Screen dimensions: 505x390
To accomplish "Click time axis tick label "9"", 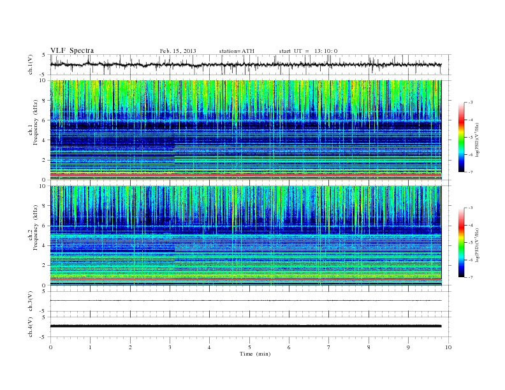I will [408, 347].
